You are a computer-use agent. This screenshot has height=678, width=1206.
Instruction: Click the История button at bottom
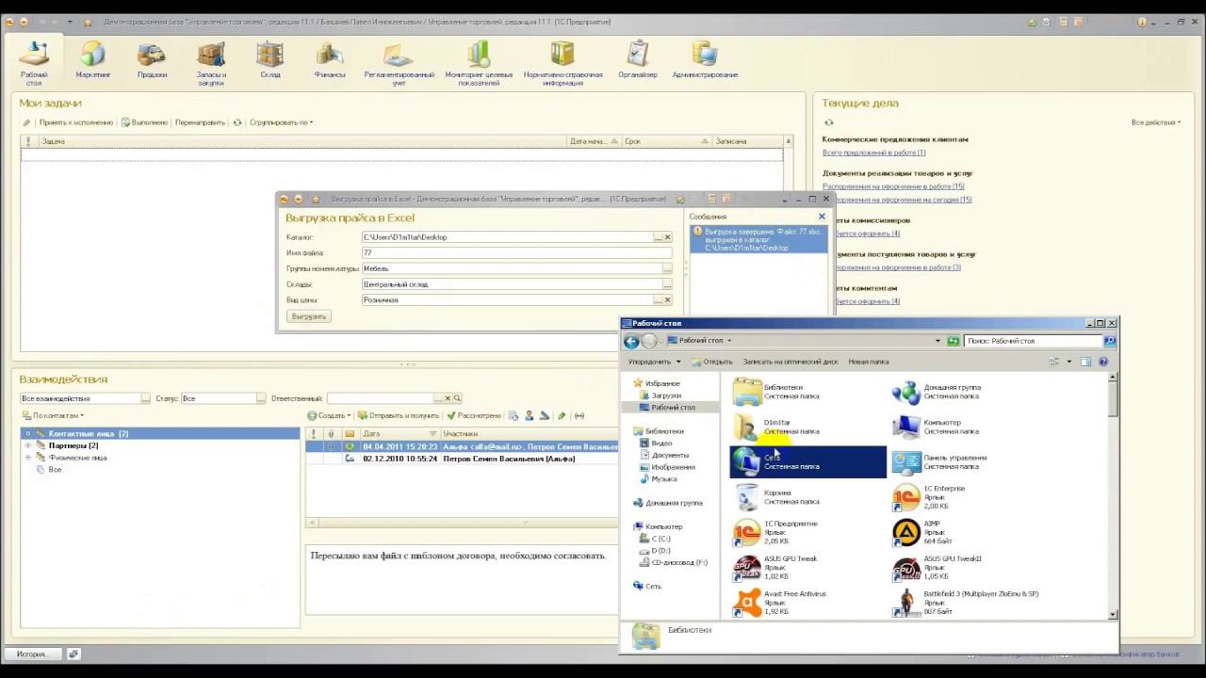(31, 654)
